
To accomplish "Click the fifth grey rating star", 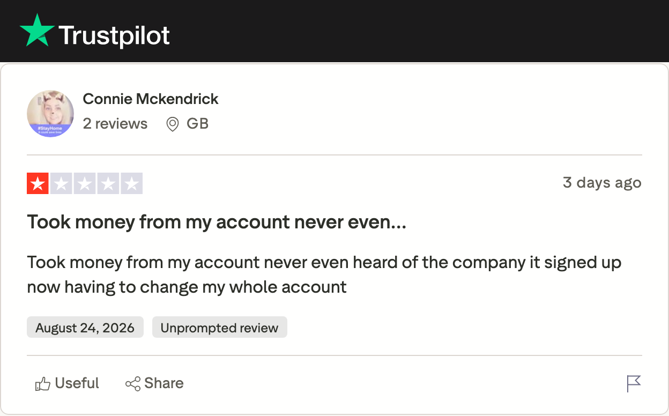I will (x=132, y=183).
